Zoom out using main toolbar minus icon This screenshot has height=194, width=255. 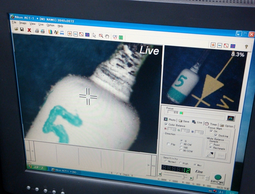pos(76,34)
